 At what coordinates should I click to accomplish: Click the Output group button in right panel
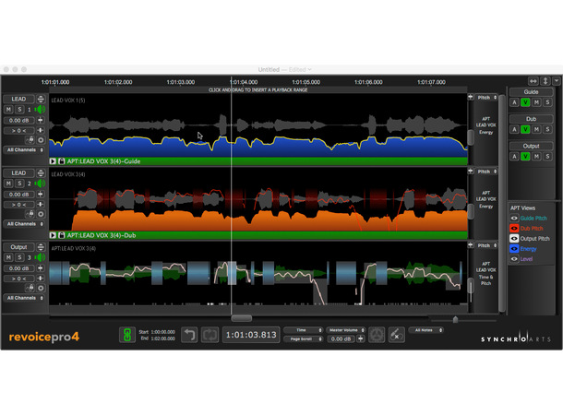point(531,146)
